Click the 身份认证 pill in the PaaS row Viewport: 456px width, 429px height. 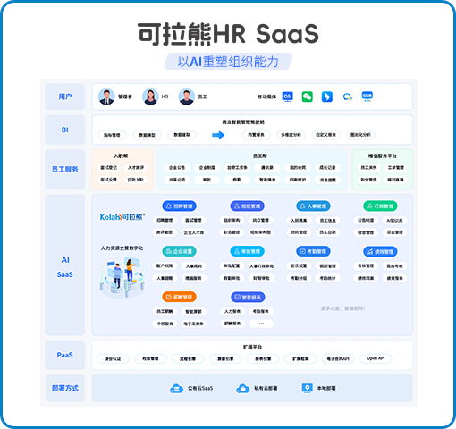point(113,358)
